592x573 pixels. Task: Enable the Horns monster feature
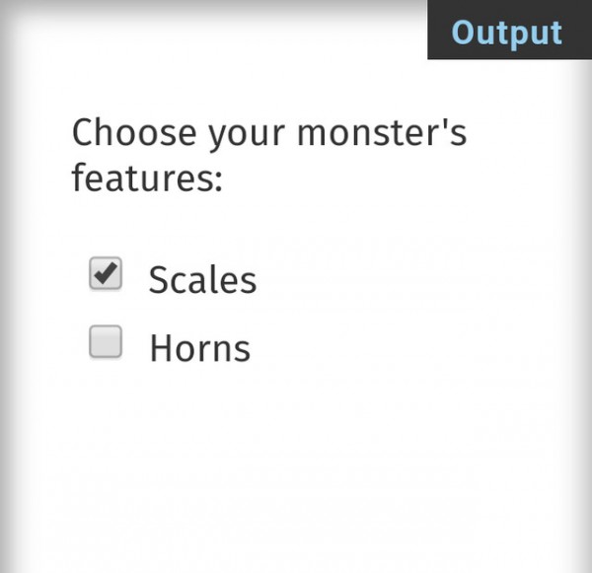106,342
